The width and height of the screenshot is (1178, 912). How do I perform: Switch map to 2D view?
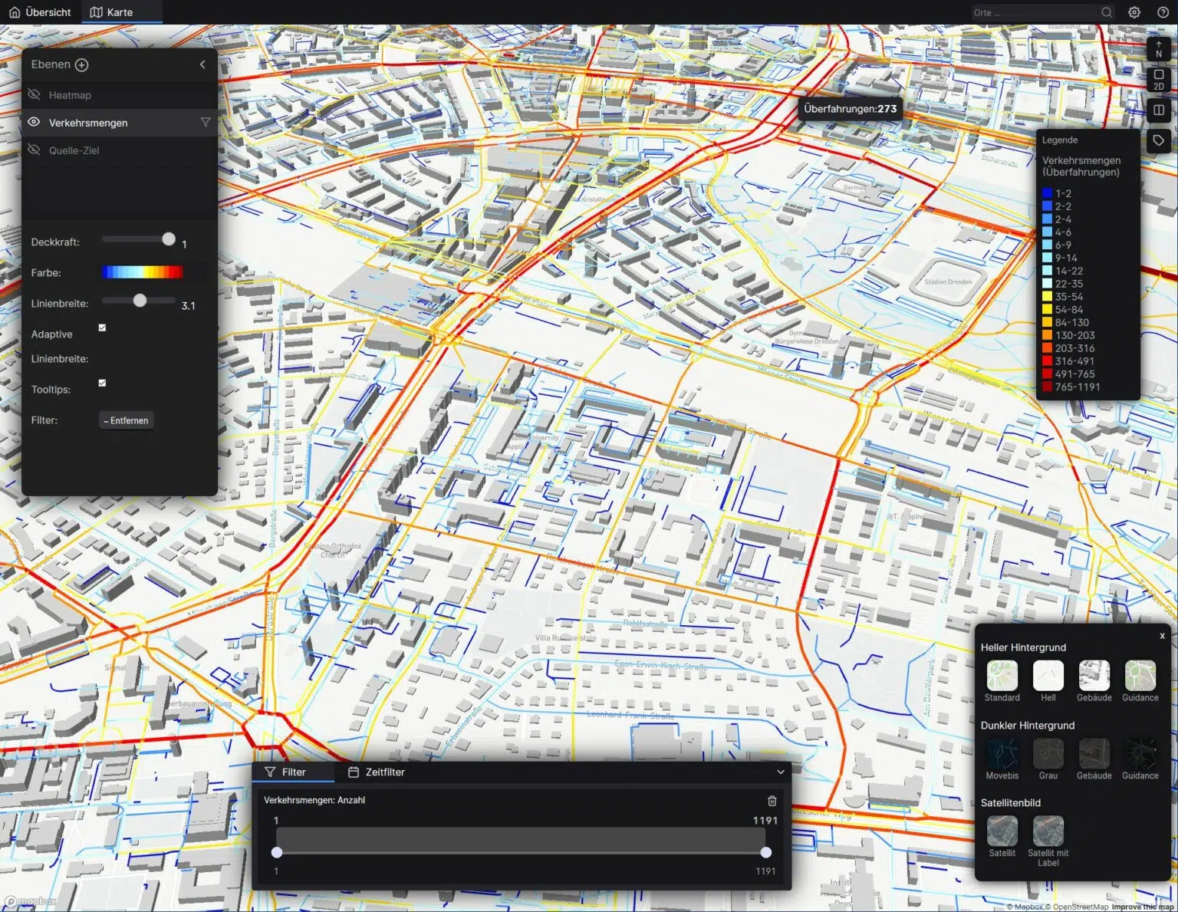1158,79
